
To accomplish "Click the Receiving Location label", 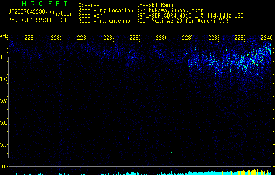I will [106, 10].
